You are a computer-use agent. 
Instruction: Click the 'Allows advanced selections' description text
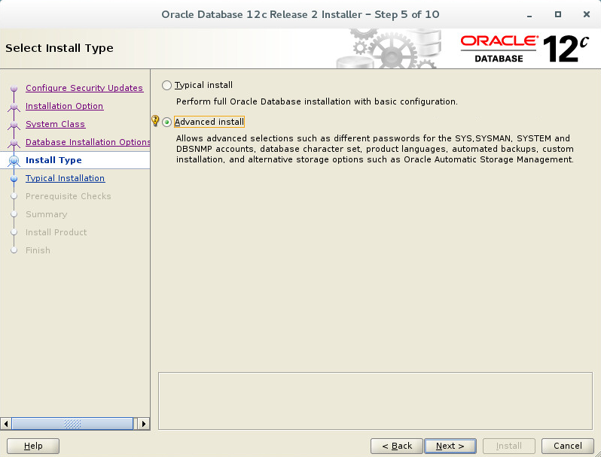(375, 149)
